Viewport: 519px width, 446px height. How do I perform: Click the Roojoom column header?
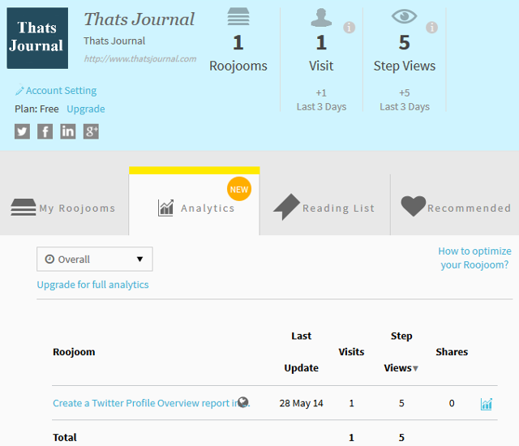pos(74,352)
